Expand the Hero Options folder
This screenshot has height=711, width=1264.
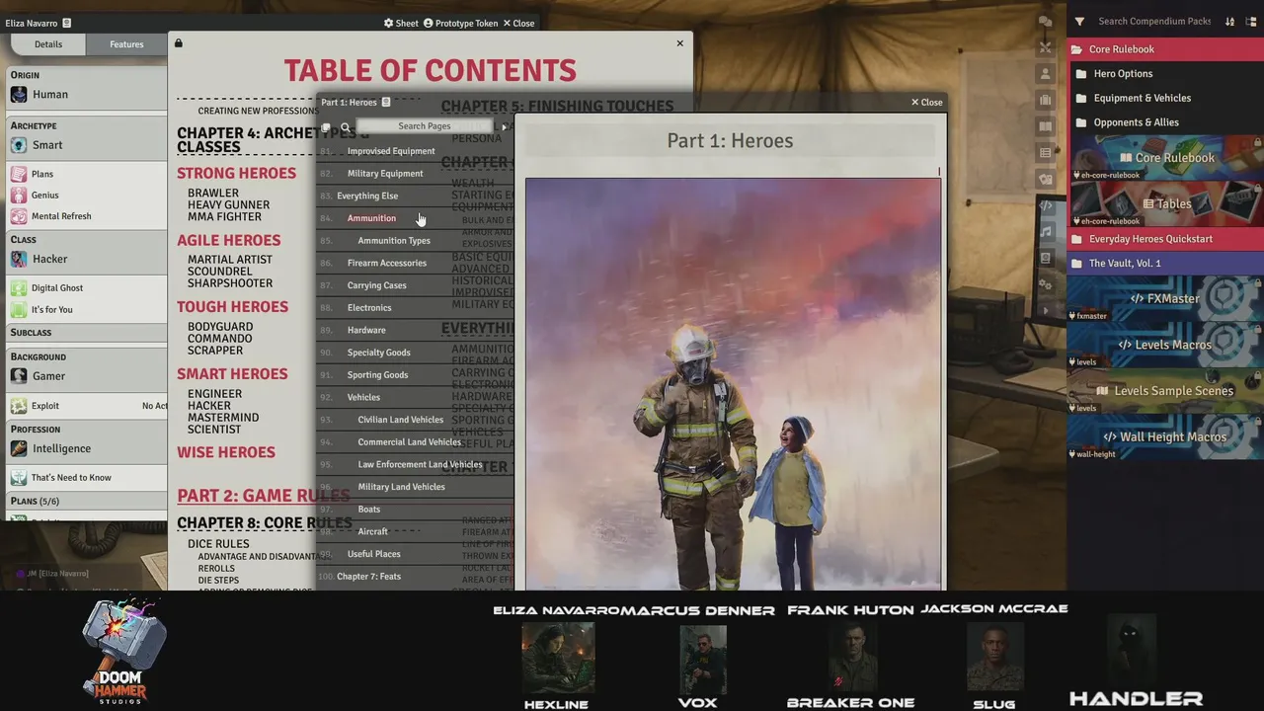pos(1165,74)
